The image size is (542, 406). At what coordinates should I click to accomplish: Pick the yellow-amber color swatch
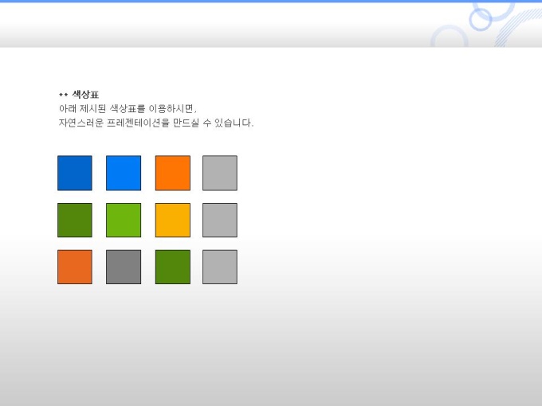173,220
